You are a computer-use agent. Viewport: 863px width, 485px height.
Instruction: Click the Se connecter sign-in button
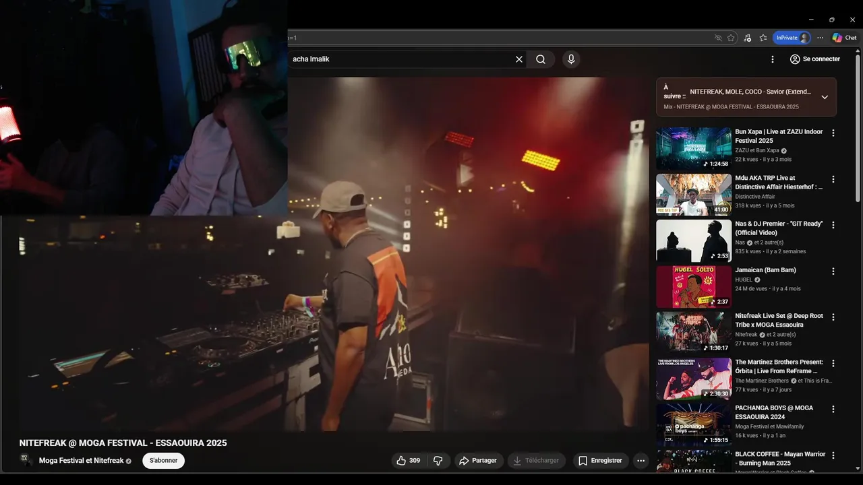[814, 59]
